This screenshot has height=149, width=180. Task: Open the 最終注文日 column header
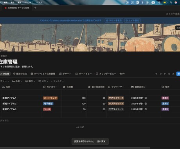point(138,87)
